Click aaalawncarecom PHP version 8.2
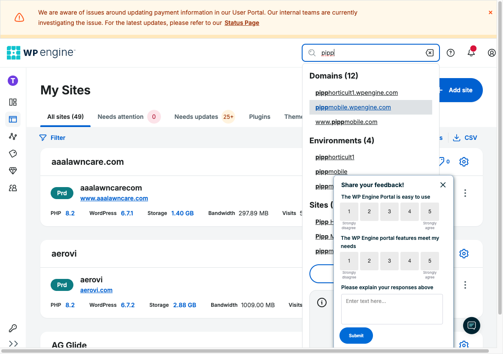 [70, 213]
